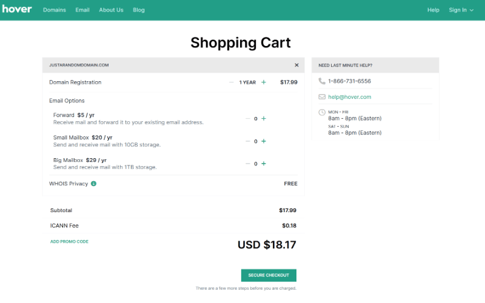Add one Forward email with plus

coord(264,119)
